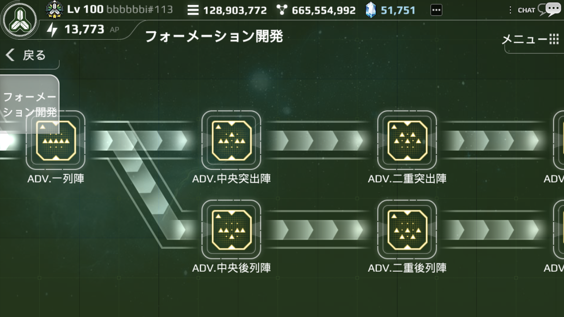Open the メニュー grid menu

click(531, 40)
